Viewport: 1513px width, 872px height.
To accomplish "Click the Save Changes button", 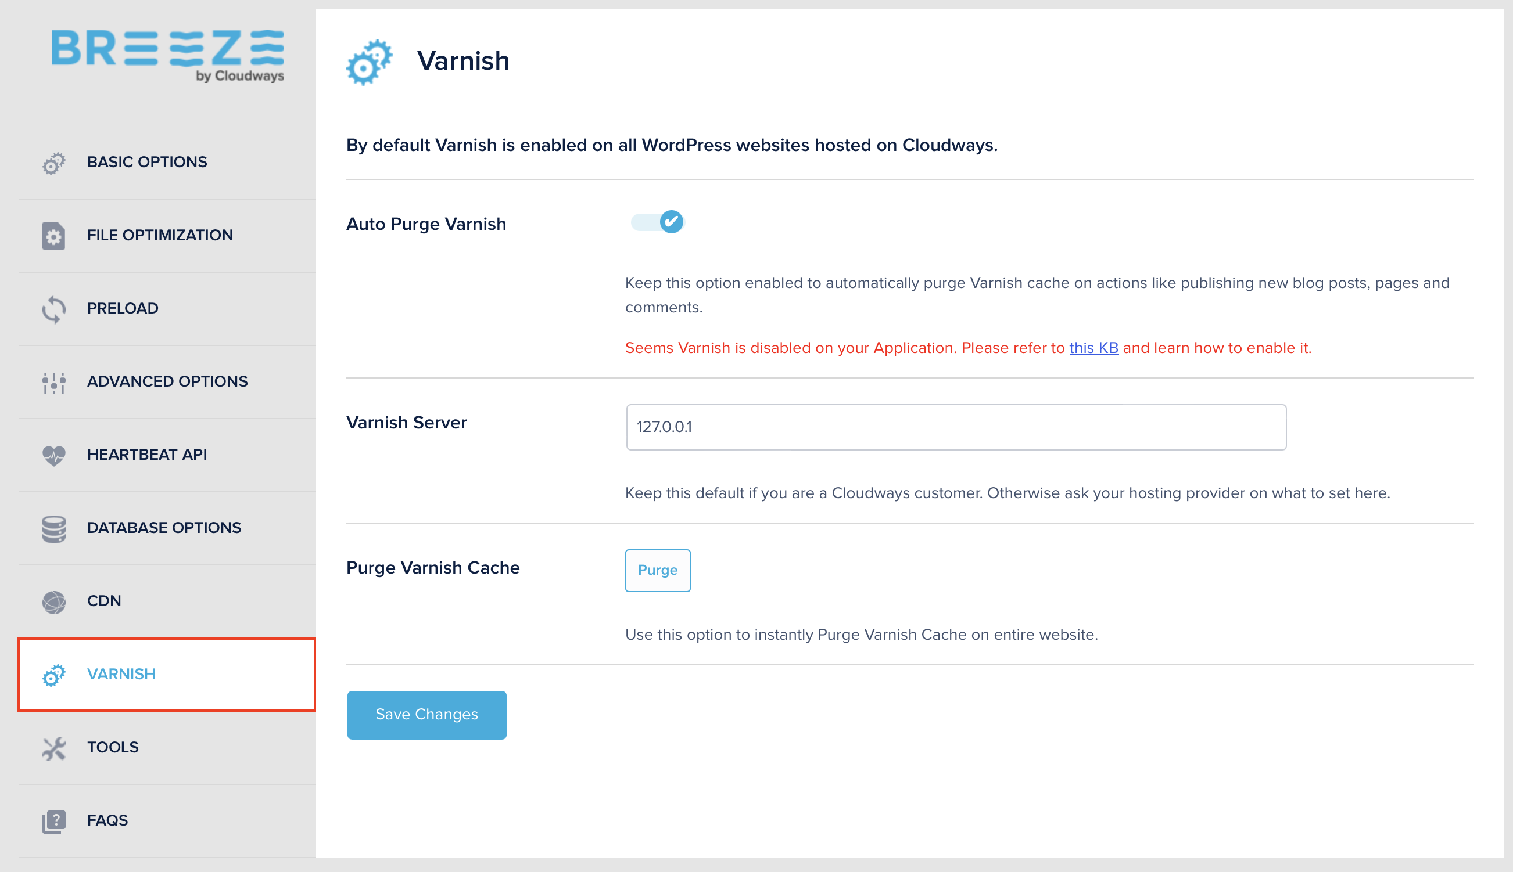I will 427,714.
